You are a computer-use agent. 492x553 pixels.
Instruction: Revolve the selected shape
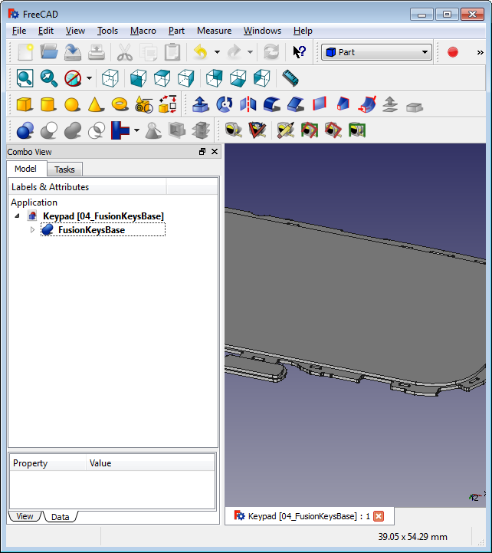[225, 104]
